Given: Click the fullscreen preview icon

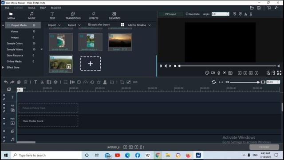Looking at the screenshot, I should [x=279, y=73].
